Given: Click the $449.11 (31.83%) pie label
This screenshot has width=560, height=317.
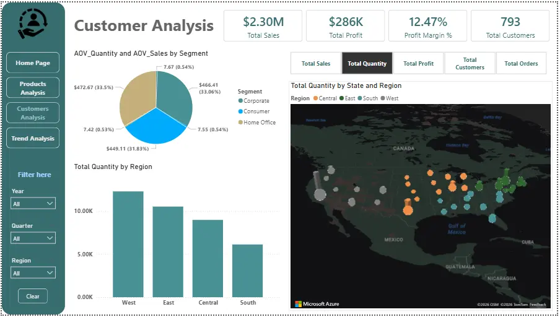Looking at the screenshot, I should pos(128,149).
